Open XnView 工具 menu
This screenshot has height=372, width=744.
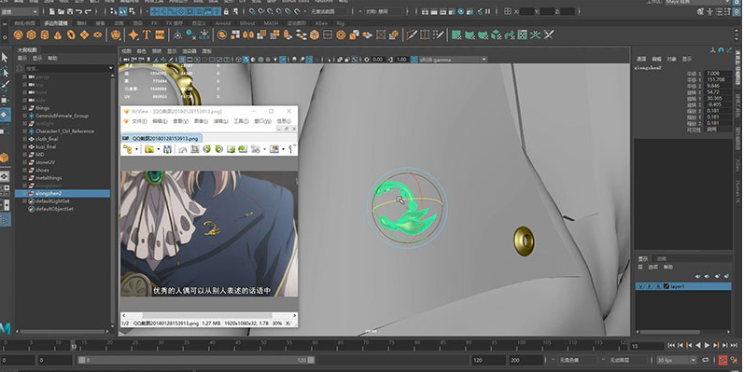click(x=241, y=121)
